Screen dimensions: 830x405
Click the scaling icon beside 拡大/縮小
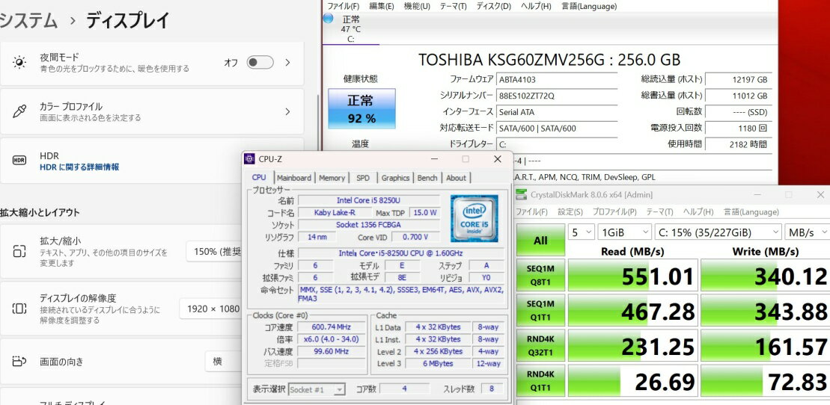point(19,251)
